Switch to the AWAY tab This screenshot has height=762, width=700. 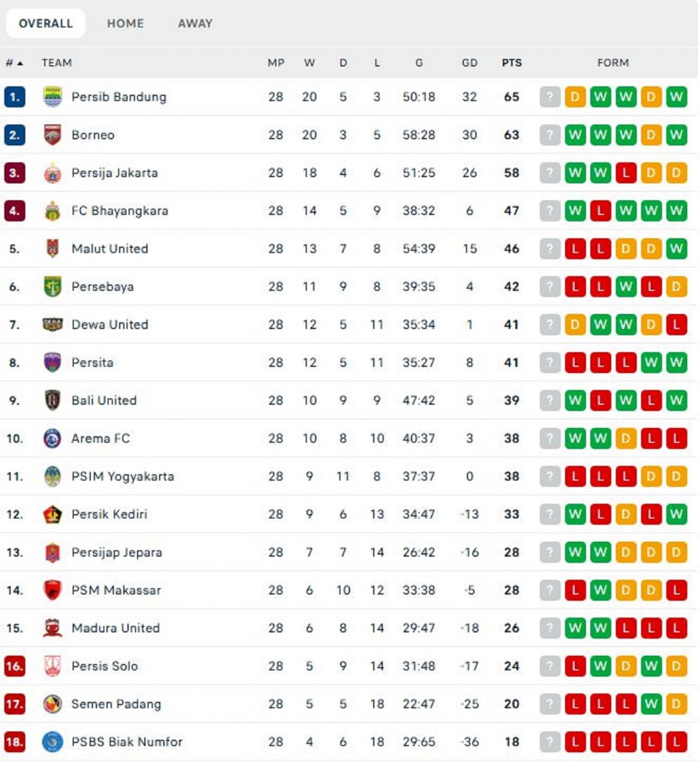click(x=193, y=23)
